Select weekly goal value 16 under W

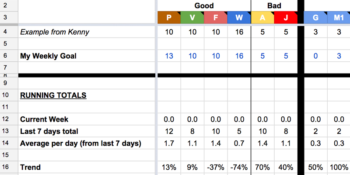(x=239, y=56)
